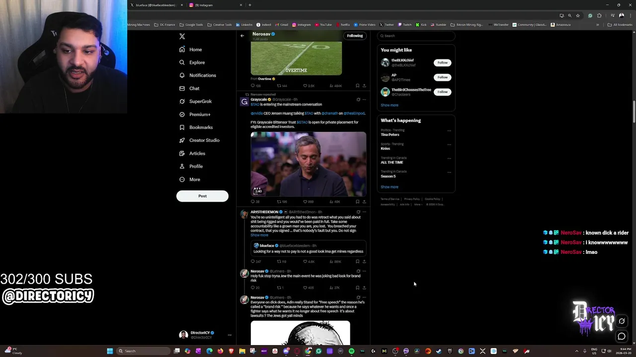Reply to the Overtime post with 128 replies

(x=255, y=86)
